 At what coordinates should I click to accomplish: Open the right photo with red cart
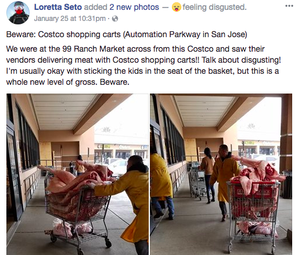coord(221,174)
